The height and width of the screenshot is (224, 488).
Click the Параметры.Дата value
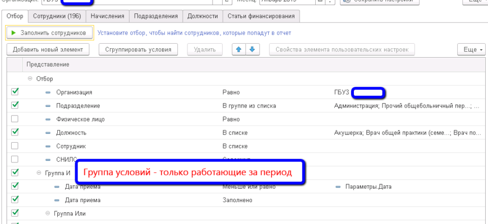(x=368, y=187)
